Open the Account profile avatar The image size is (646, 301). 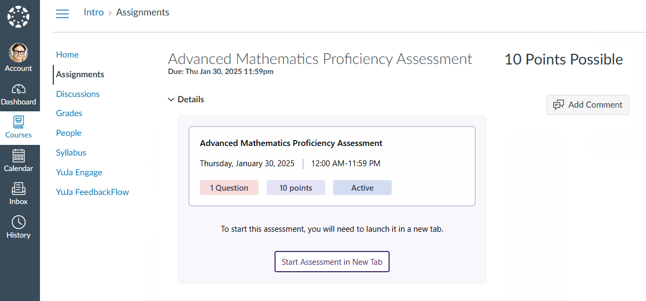click(x=19, y=53)
